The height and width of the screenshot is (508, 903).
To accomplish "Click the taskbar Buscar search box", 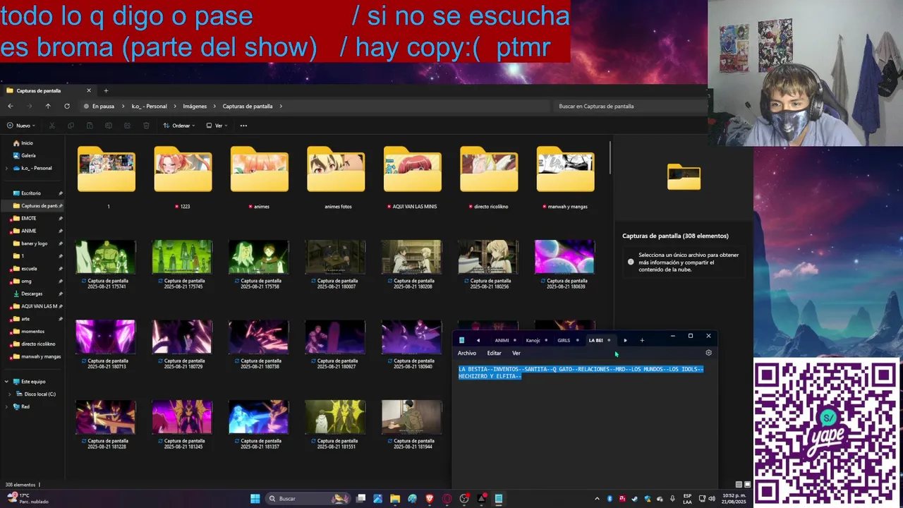I will [x=308, y=499].
